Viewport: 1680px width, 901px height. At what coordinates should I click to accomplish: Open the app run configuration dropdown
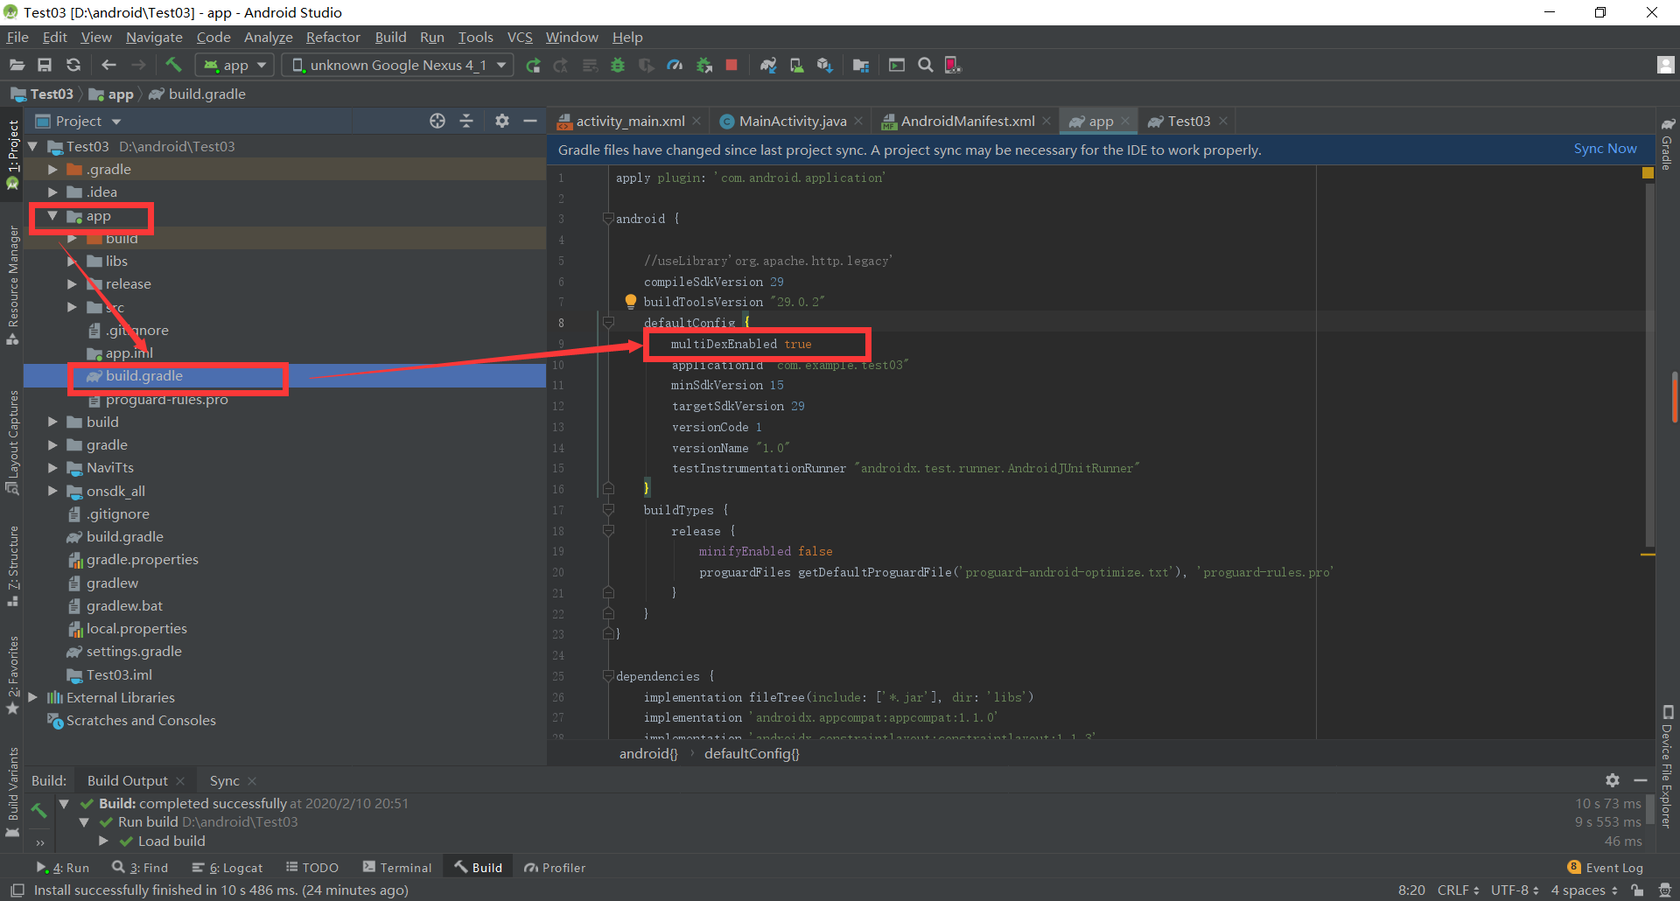click(234, 65)
